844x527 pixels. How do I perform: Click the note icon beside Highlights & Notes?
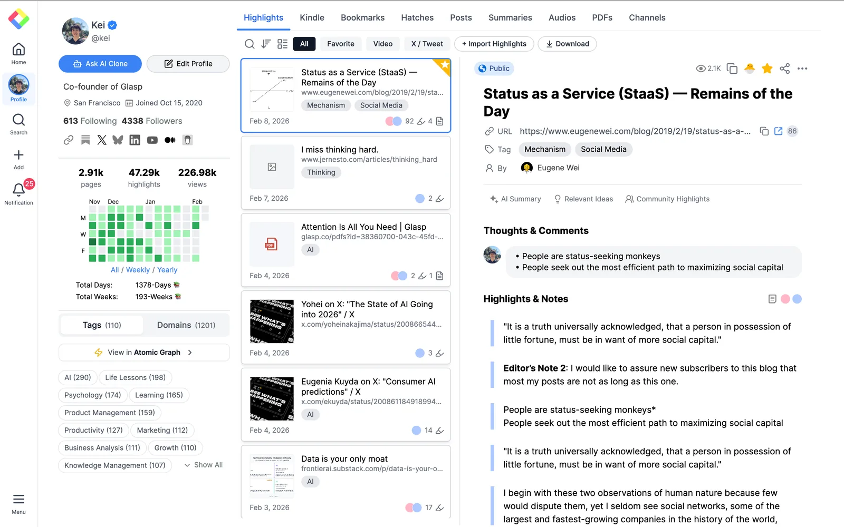point(772,299)
